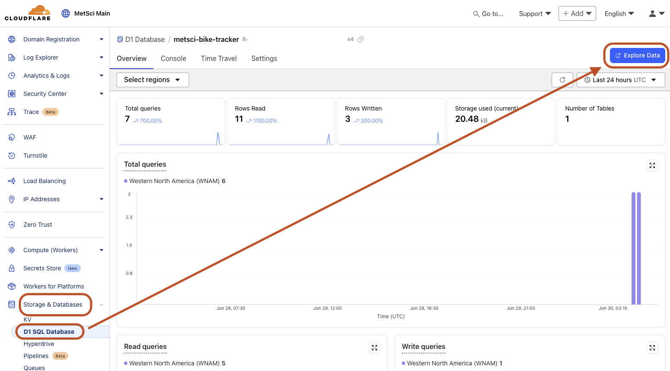
Task: Expand the Read queries chart to fullscreen
Action: pos(375,347)
